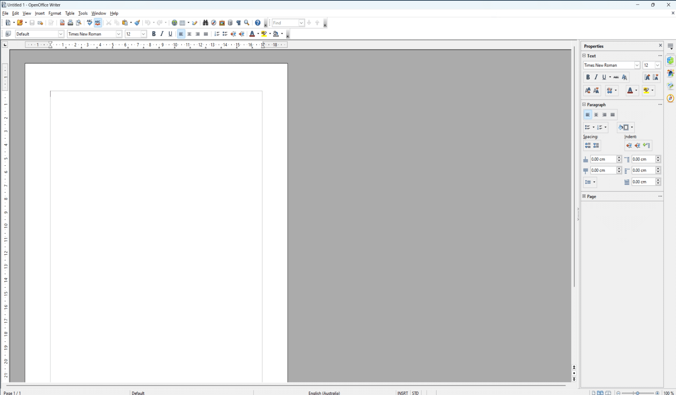Close the Properties panel
Screen dimensions: 676x395
tap(661, 45)
